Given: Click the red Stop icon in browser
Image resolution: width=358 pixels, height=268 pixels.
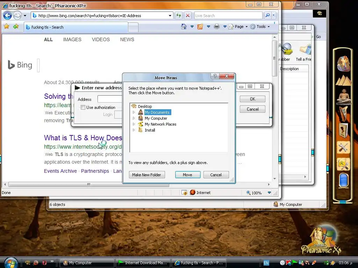Looking at the screenshot, I should 187,15.
